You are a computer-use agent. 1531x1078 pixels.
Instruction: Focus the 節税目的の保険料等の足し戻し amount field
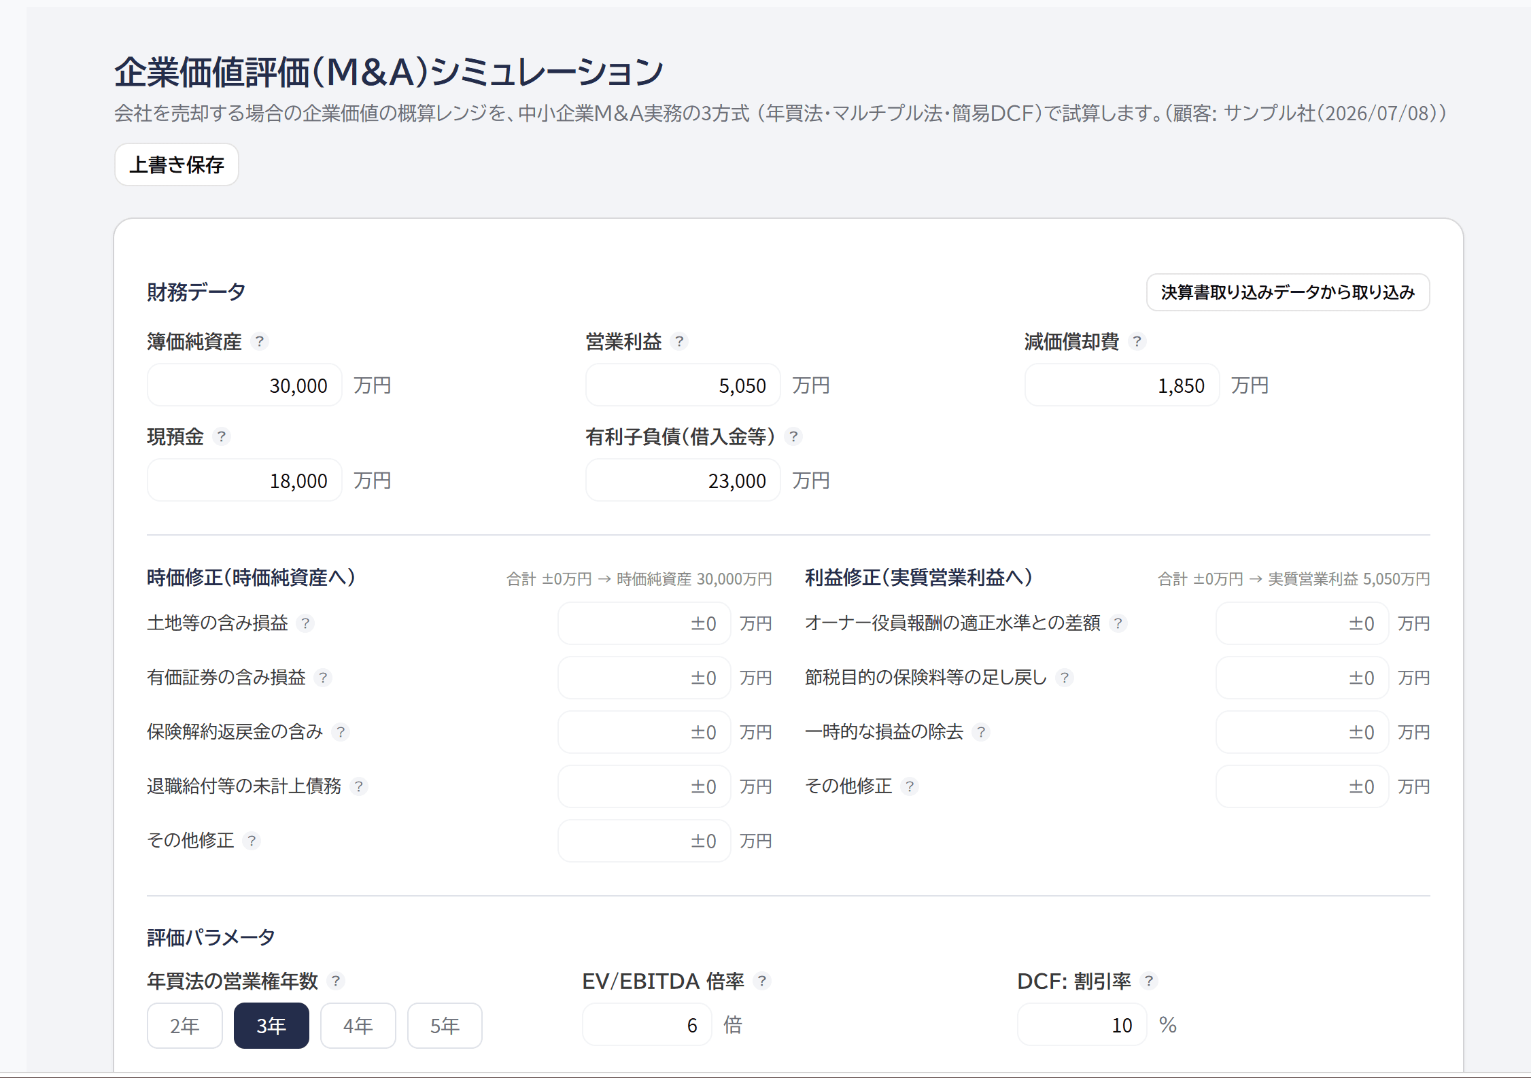1303,678
